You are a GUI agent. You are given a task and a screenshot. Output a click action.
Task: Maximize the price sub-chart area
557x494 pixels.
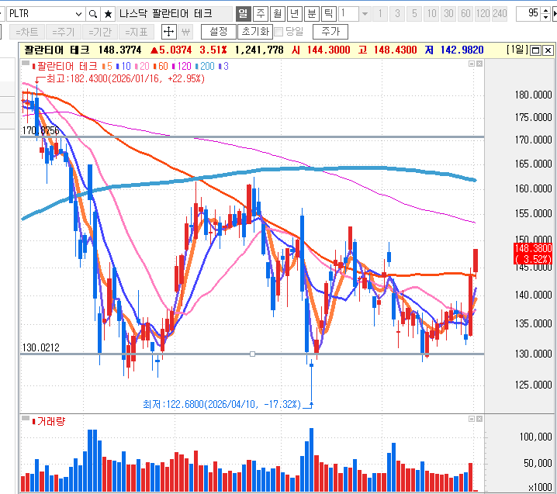(x=472, y=64)
